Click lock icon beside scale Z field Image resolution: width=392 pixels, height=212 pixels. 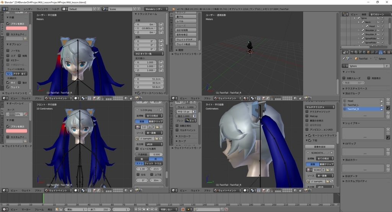point(161,70)
